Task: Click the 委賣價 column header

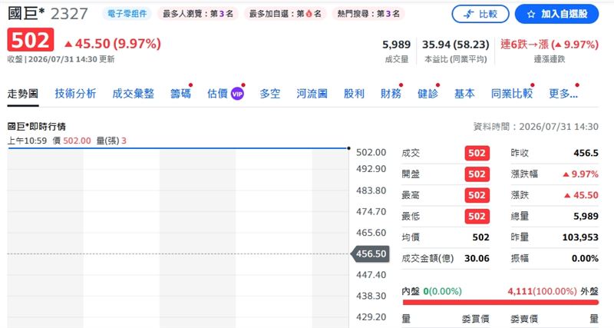Action: coord(524,319)
